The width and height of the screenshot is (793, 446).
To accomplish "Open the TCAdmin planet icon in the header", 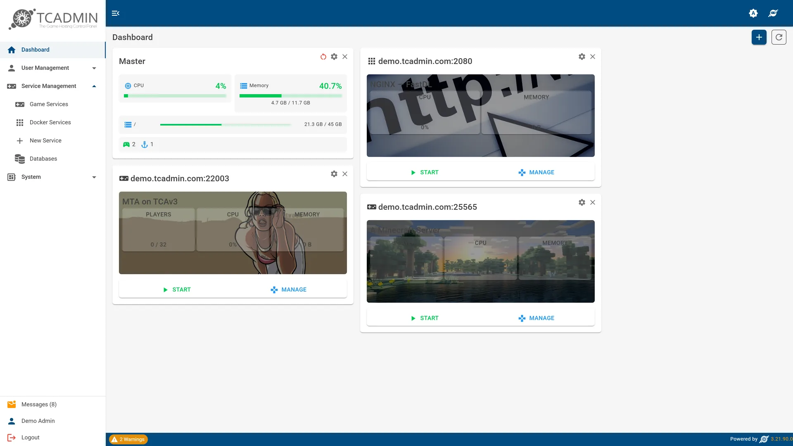I will (773, 13).
